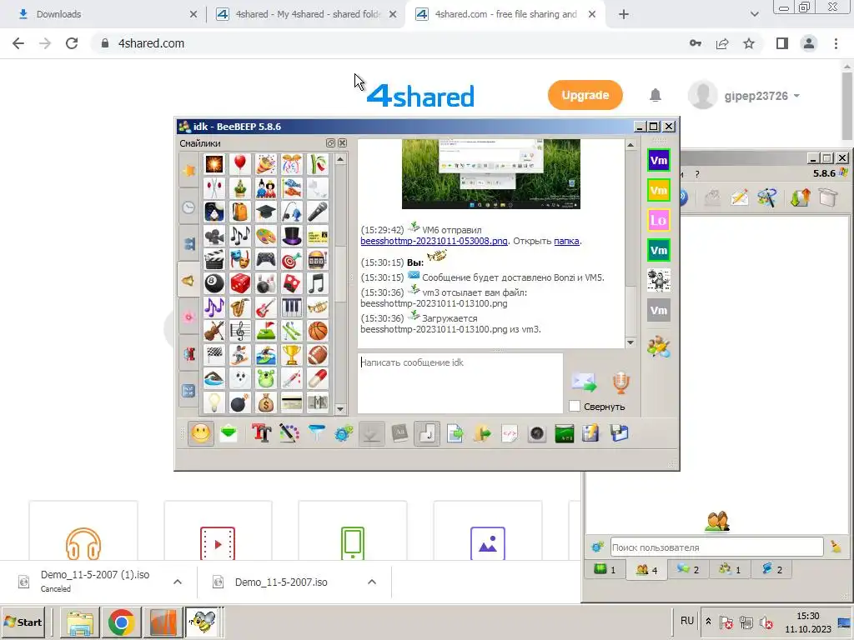Viewport: 854px width, 640px height.
Task: Select the Bonzi gorilla user avatar
Action: pyautogui.click(x=659, y=280)
